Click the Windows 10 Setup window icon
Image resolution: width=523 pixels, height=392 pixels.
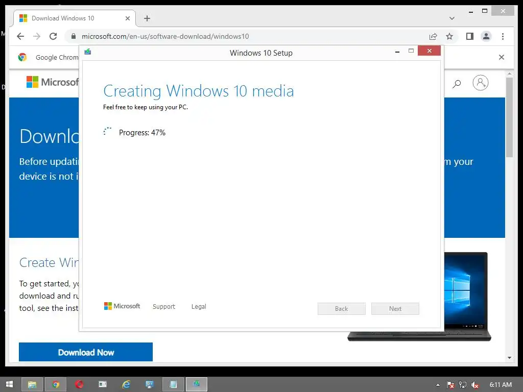coord(88,52)
